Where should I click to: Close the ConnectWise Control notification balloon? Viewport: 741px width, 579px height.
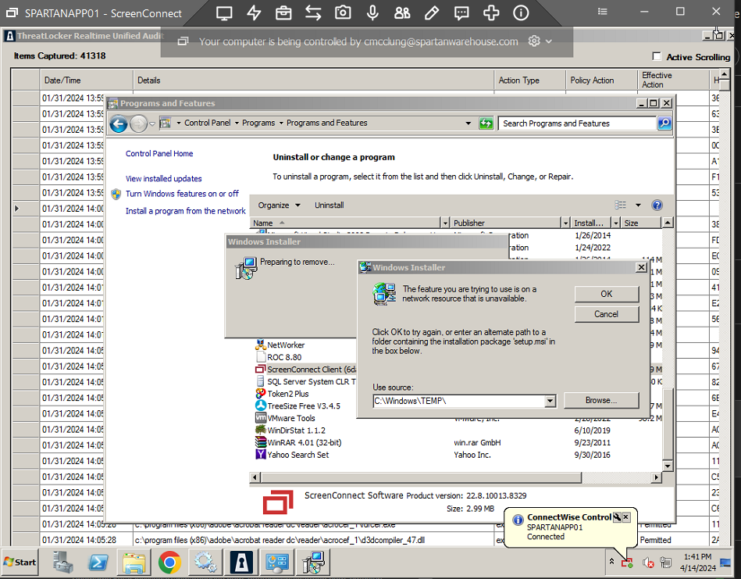point(625,517)
